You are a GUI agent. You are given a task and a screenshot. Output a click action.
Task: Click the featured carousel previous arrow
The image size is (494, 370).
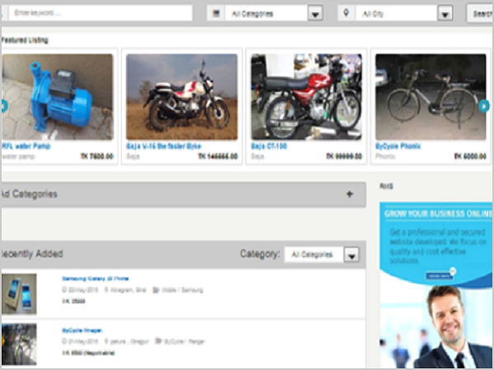point(4,106)
